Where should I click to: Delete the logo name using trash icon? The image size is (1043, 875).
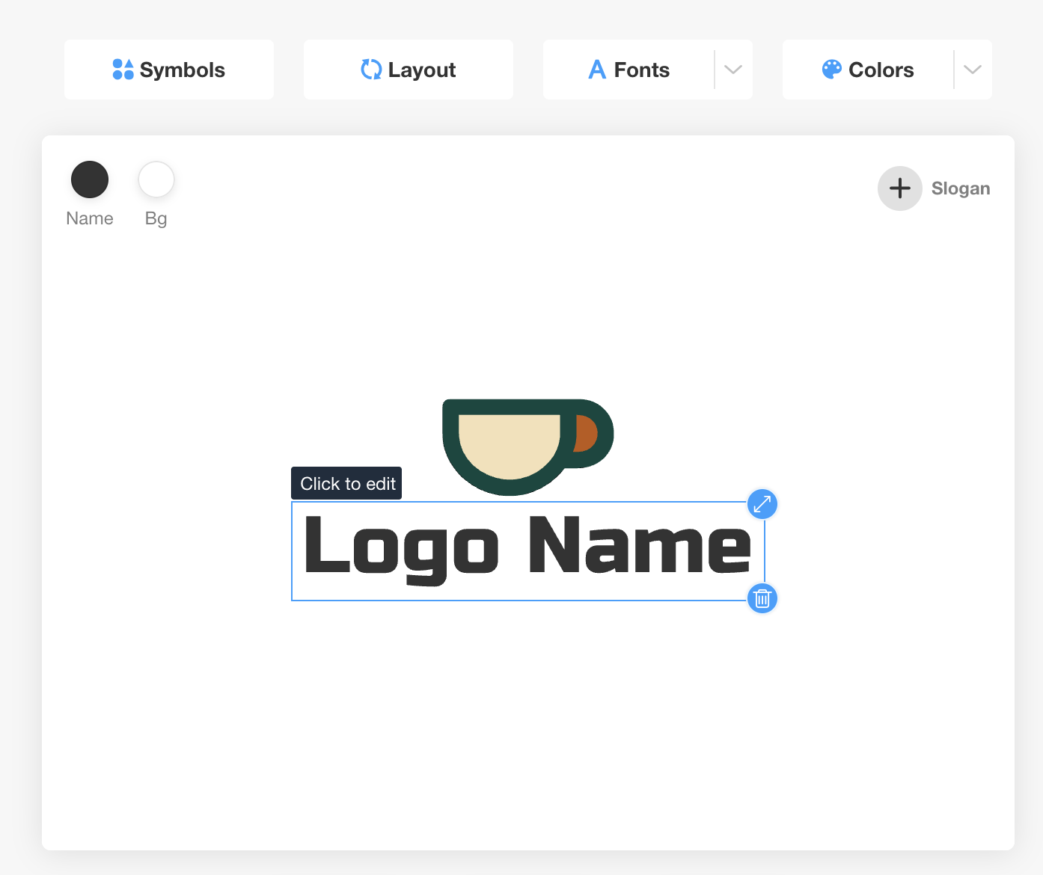(x=762, y=598)
